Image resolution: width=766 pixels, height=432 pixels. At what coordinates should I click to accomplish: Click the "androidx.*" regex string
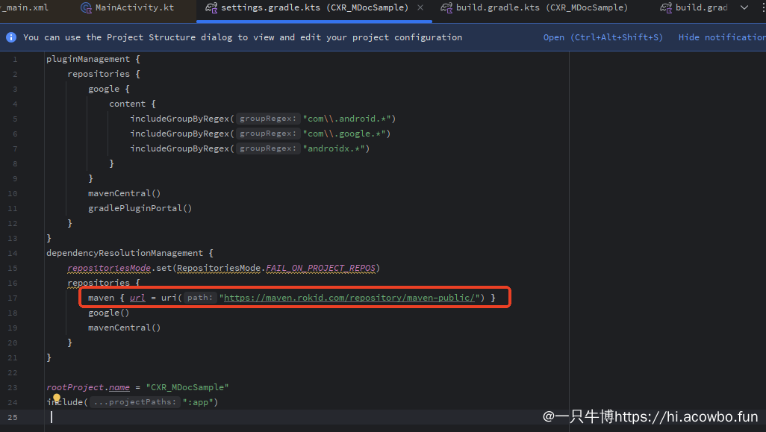(333, 148)
